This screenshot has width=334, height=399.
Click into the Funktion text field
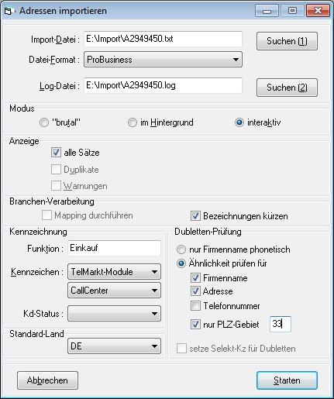tap(114, 248)
